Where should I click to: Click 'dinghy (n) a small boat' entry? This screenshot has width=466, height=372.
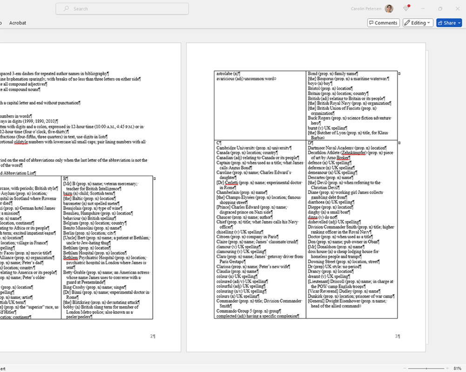(329, 213)
